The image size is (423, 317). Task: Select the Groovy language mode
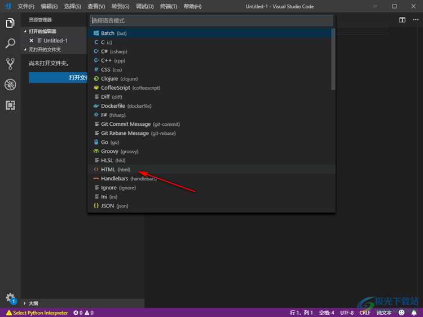(x=211, y=151)
